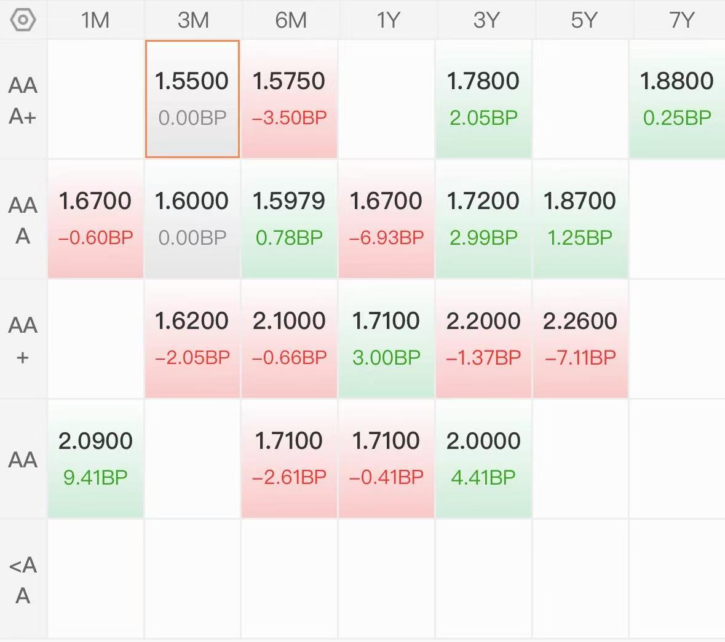Select the AA+ rating row label
This screenshot has width=725, height=642.
[x=23, y=339]
